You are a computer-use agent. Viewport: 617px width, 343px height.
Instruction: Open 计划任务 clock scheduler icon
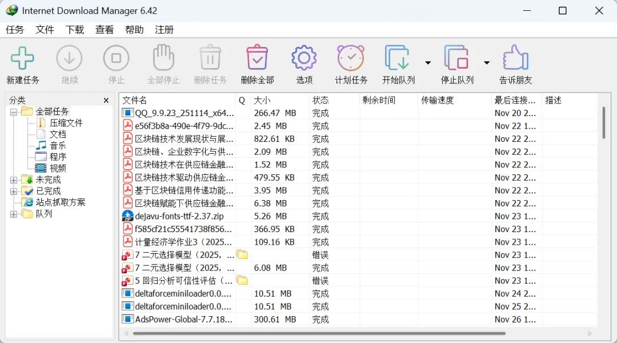pyautogui.click(x=351, y=58)
